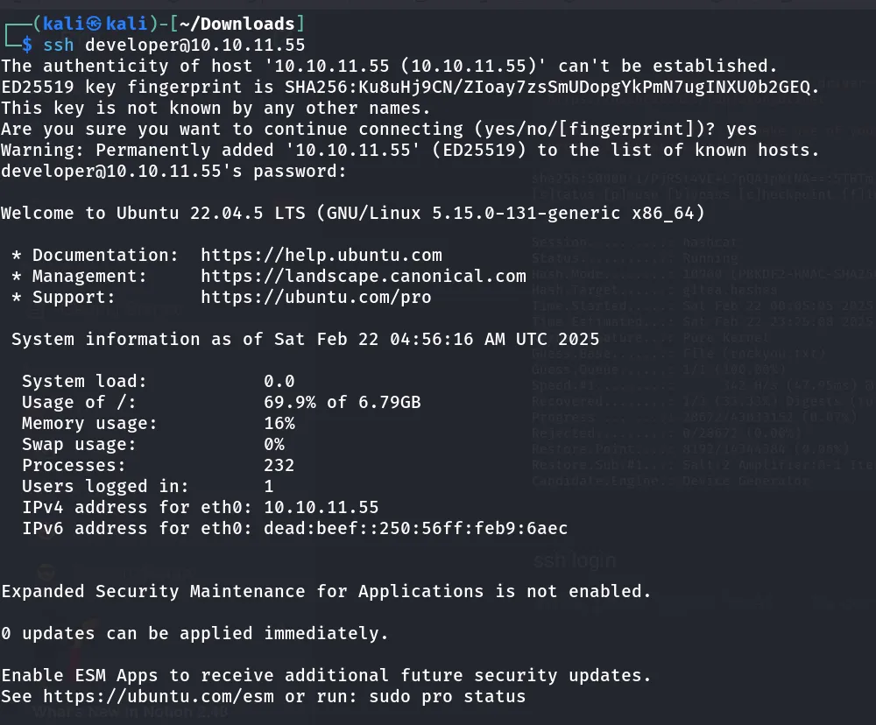Open the https://ubuntu.com/pro support link
The image size is (876, 725).
(315, 297)
